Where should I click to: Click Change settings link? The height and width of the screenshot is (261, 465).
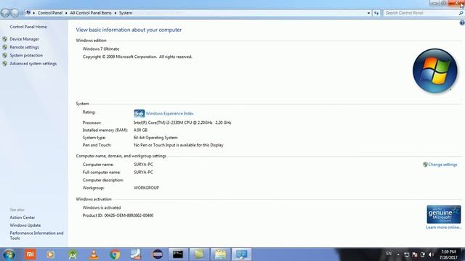442,165
